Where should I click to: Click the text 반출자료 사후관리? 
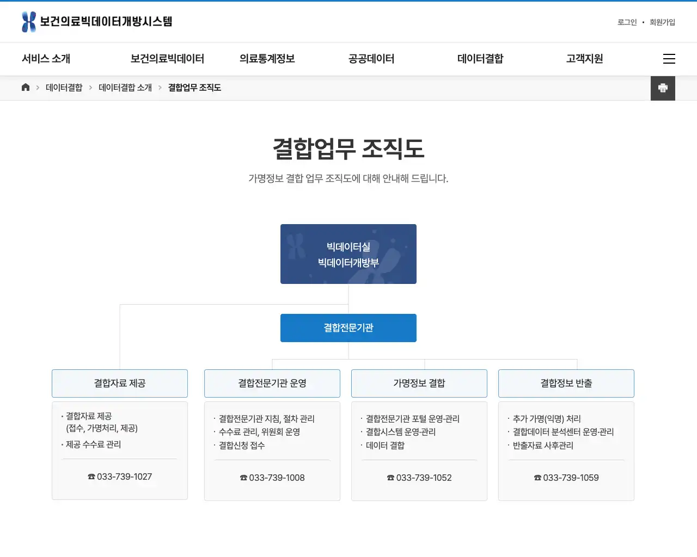click(x=543, y=445)
